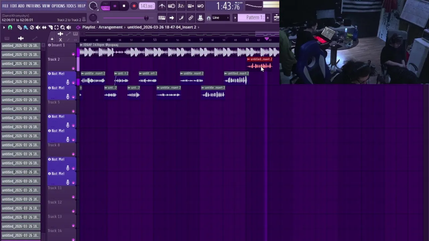Click the red record button
429x241 pixels.
(x=134, y=6)
